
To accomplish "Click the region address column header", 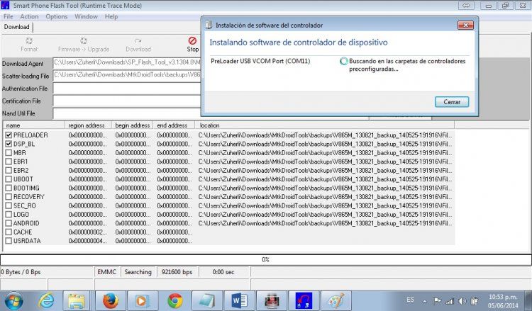I will (88, 125).
